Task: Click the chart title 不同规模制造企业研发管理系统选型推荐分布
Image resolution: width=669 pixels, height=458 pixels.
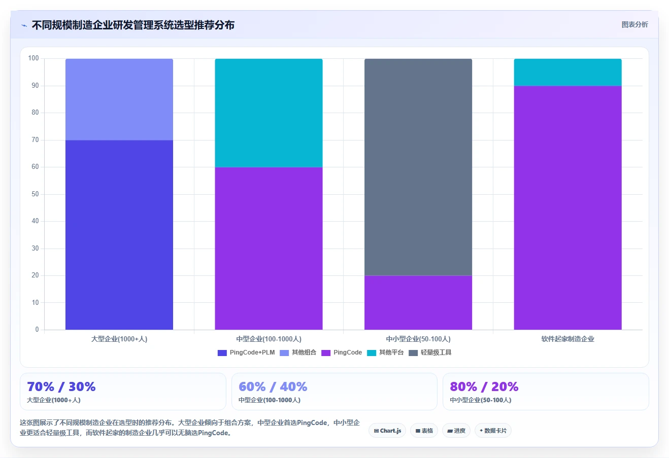Action: (133, 25)
